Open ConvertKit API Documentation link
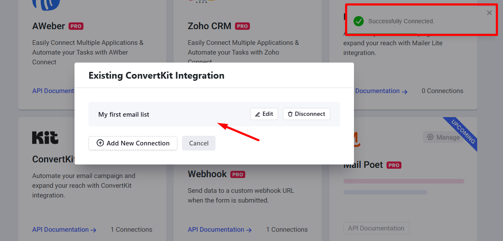Screen dimensions: 503x241 point(64,230)
